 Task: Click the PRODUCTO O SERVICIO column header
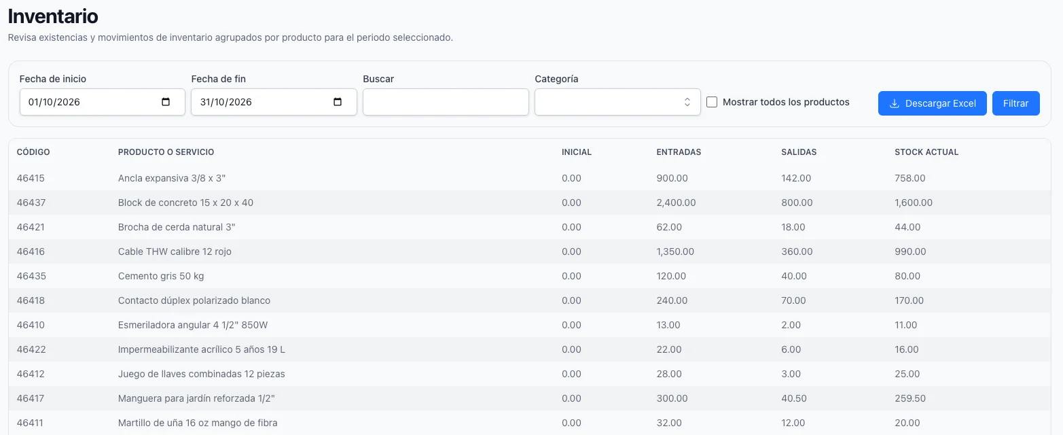[x=166, y=152]
